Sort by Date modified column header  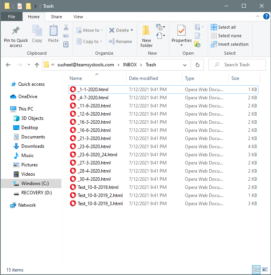[143, 78]
